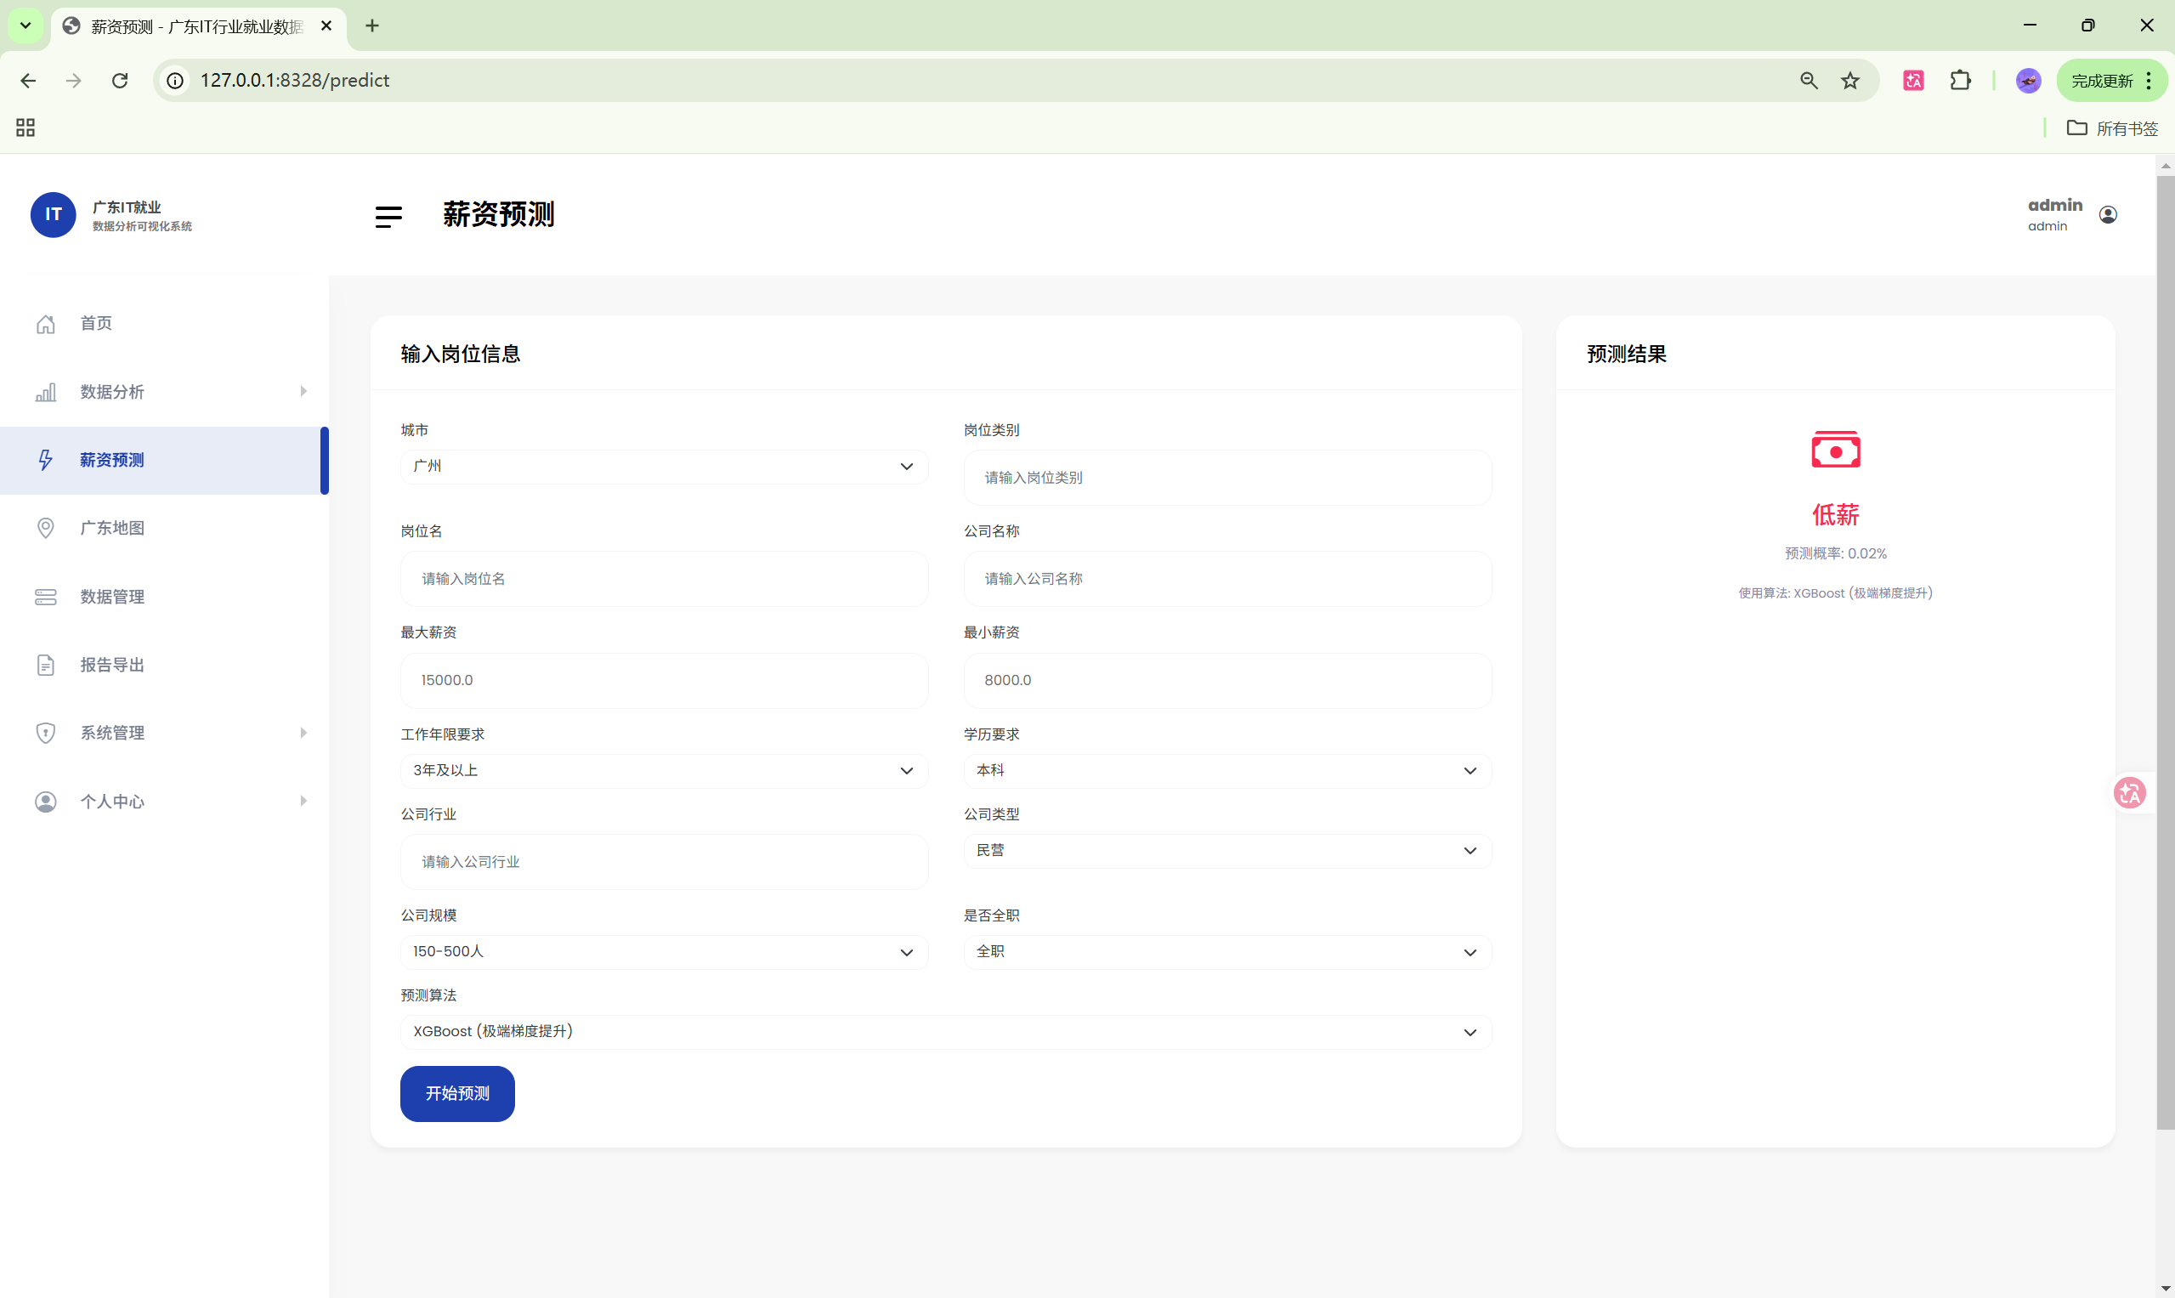Click the 薪资预测 lightning icon

pyautogui.click(x=46, y=460)
